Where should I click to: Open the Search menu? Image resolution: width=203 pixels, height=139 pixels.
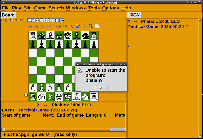coord(56,8)
